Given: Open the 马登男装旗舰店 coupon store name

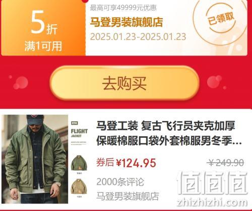Looking at the screenshot, I should [x=127, y=22].
